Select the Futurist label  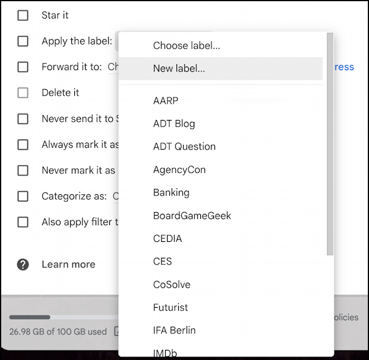[220, 307]
